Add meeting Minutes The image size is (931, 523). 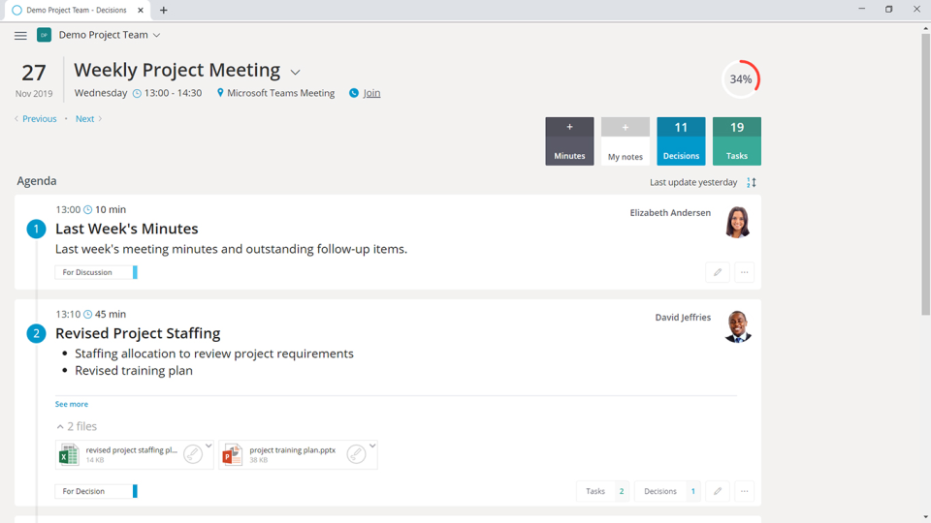(569, 141)
